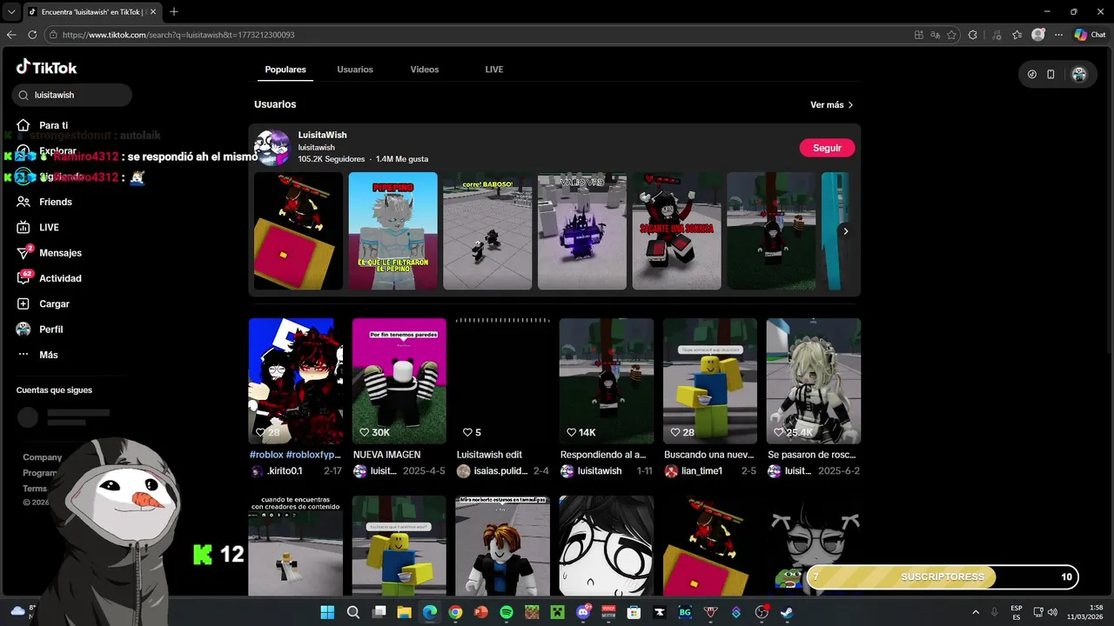The width and height of the screenshot is (1114, 626).
Task: Open the isaias.pulid author link
Action: click(x=500, y=471)
